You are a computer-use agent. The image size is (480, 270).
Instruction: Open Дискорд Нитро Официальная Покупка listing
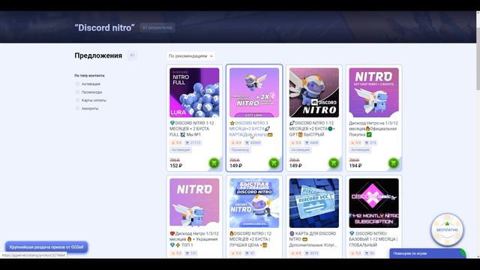tap(373, 128)
